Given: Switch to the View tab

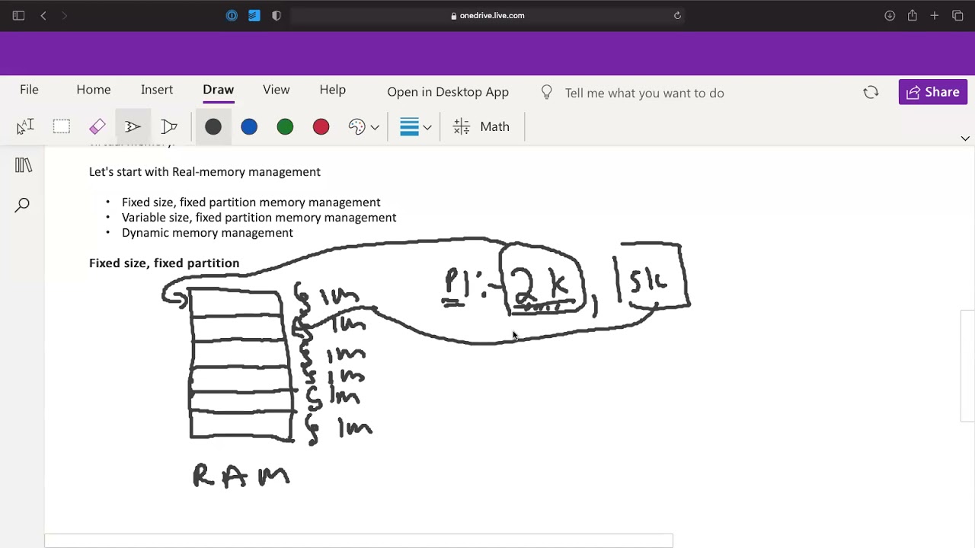Looking at the screenshot, I should [277, 90].
